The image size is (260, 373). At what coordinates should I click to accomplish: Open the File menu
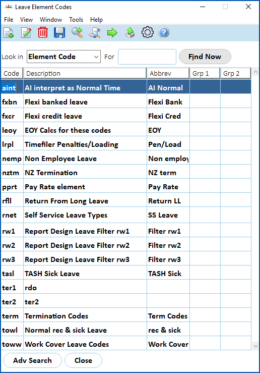pos(9,20)
